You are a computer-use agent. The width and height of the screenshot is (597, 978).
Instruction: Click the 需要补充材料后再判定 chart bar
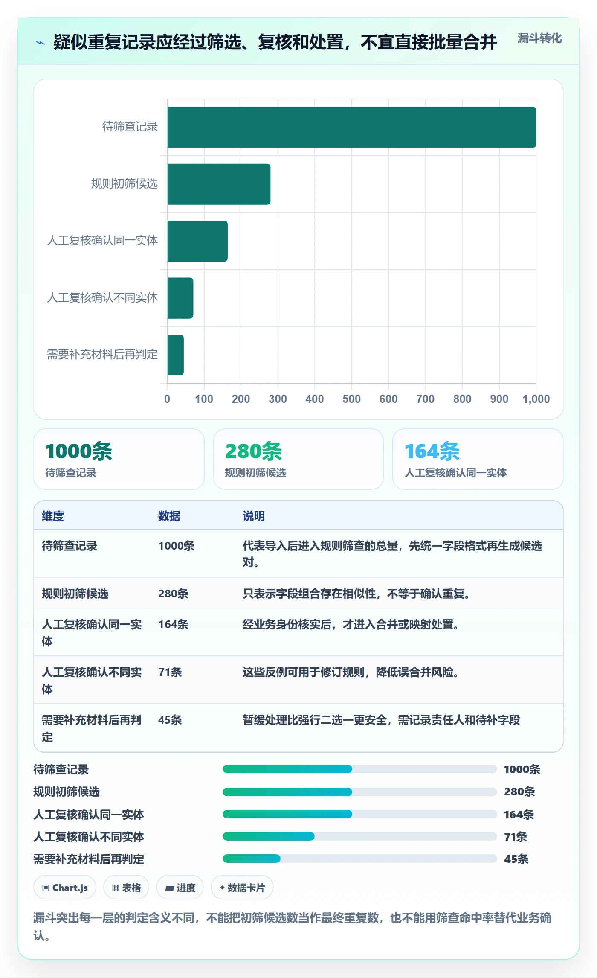[176, 355]
